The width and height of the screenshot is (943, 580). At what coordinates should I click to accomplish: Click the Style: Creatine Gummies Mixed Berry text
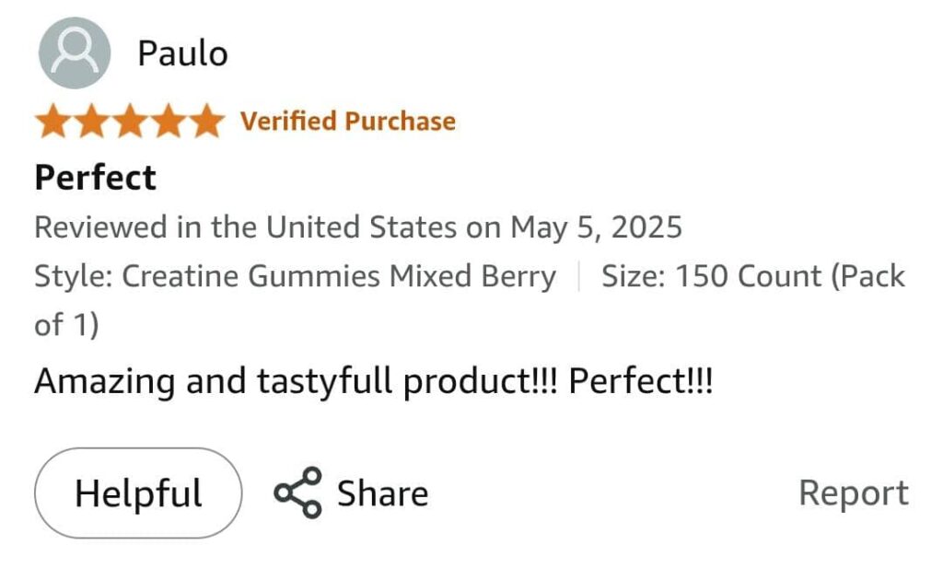[x=295, y=276]
